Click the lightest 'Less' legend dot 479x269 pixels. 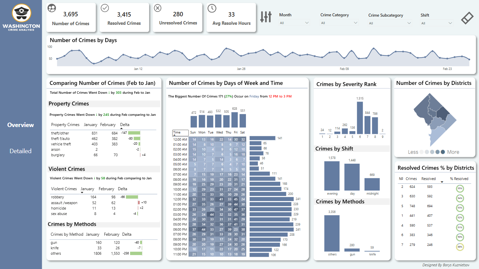point(422,152)
